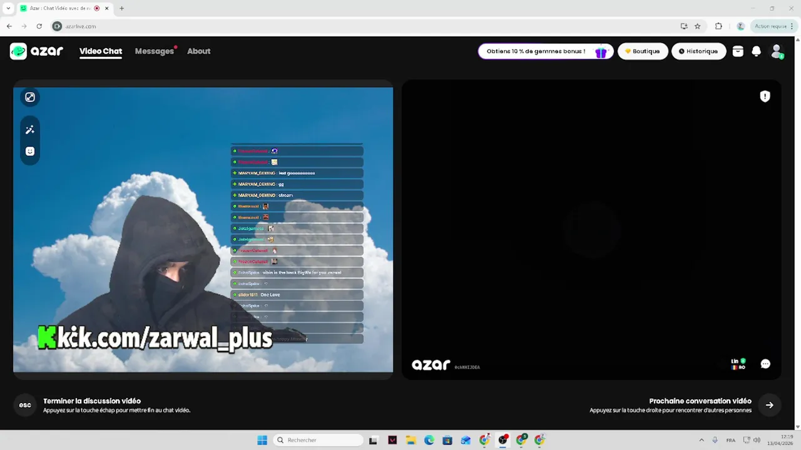Open the magic wand effects tool
This screenshot has height=450, width=801.
pos(30,130)
